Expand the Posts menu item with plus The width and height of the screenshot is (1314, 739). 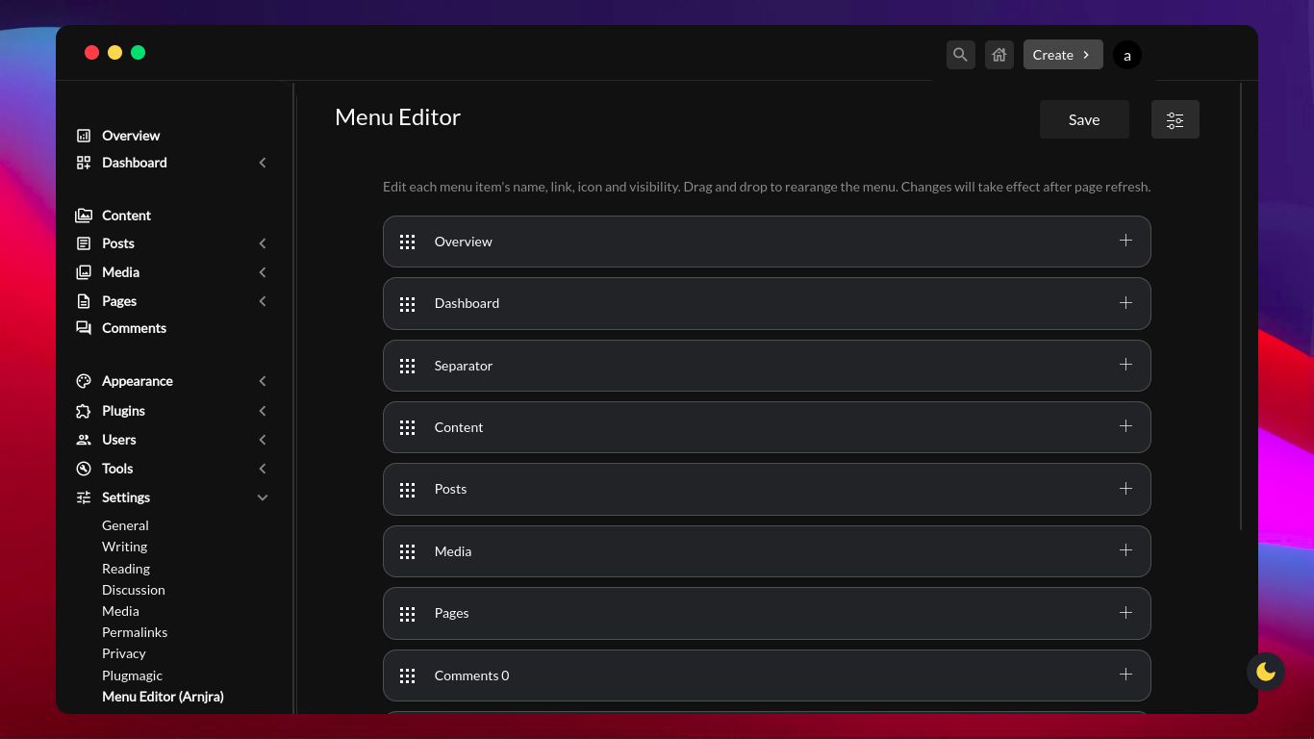point(1125,489)
